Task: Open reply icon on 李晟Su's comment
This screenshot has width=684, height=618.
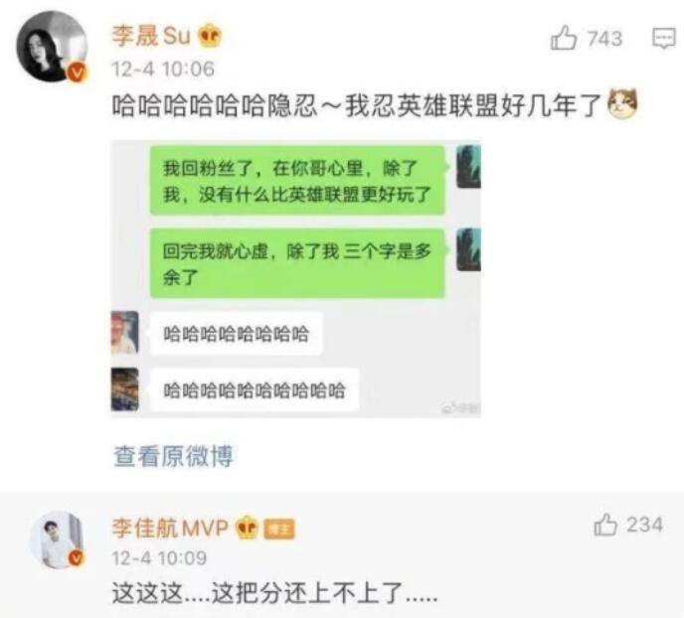Action: [x=664, y=39]
